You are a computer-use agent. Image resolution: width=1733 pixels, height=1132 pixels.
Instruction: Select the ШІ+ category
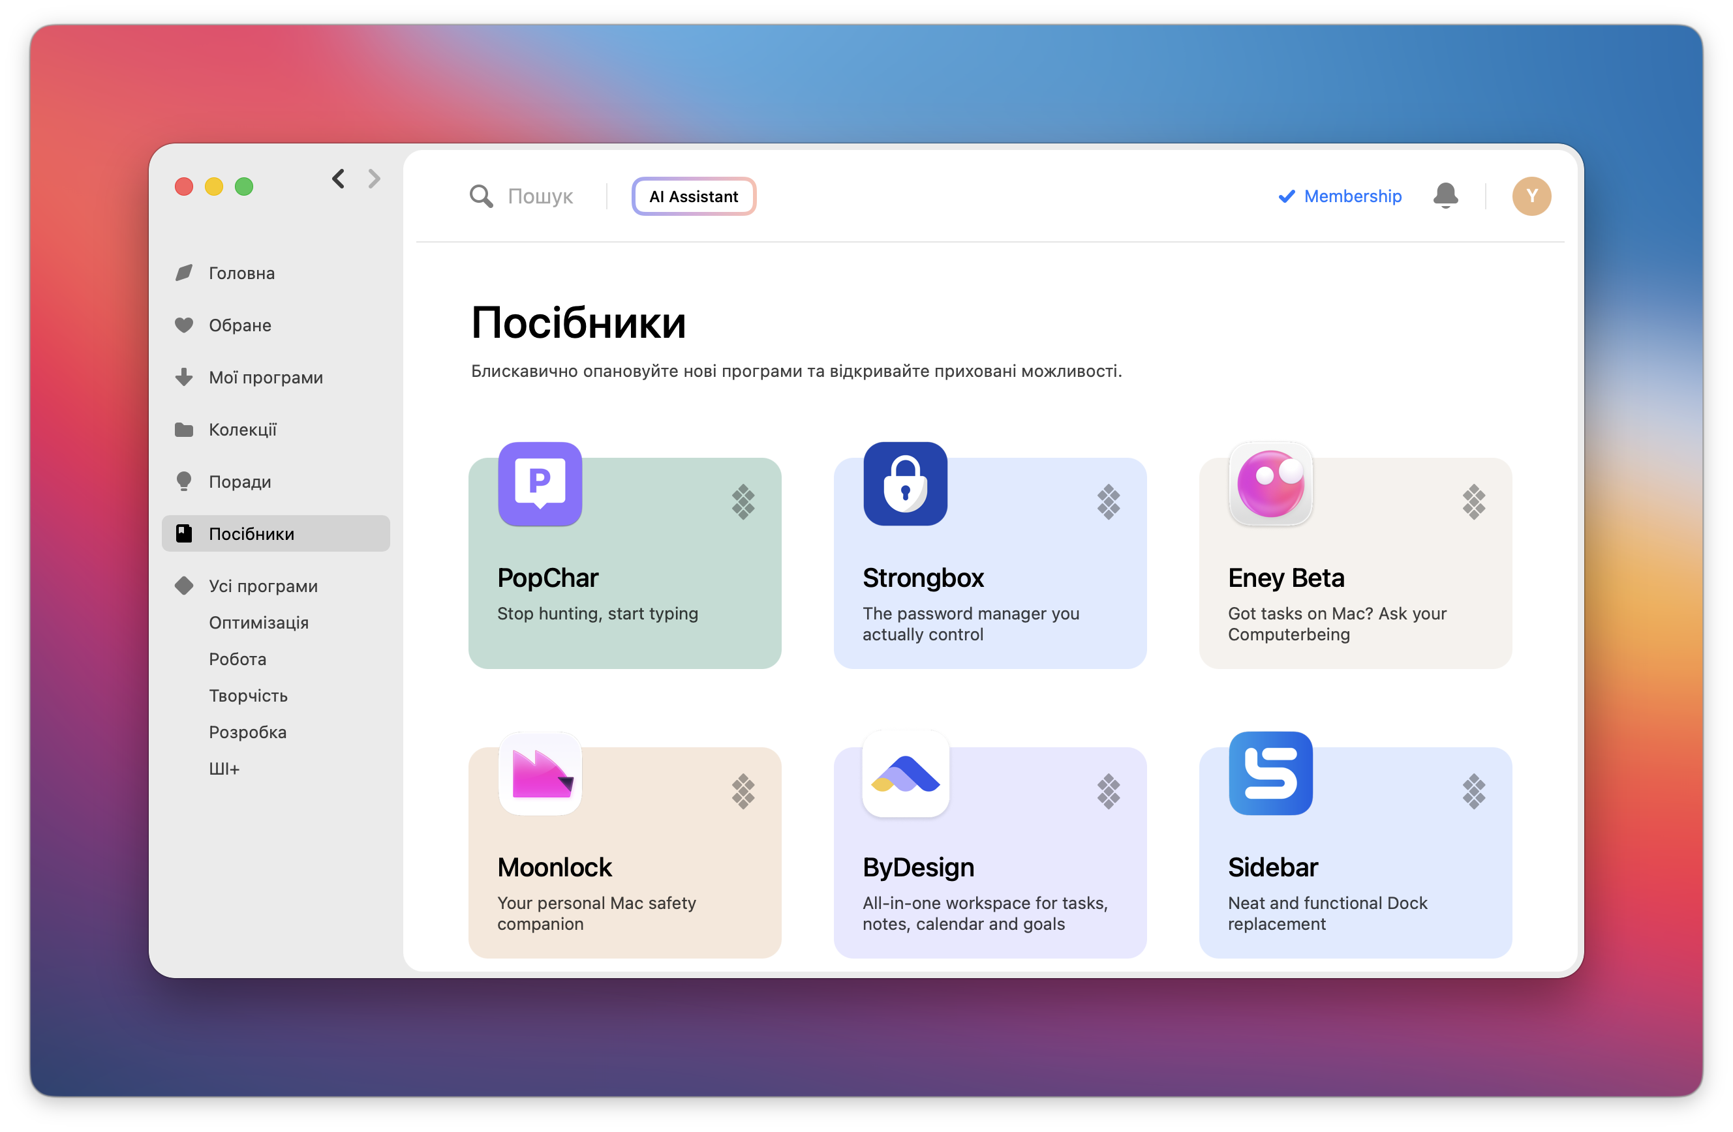pyautogui.click(x=224, y=768)
